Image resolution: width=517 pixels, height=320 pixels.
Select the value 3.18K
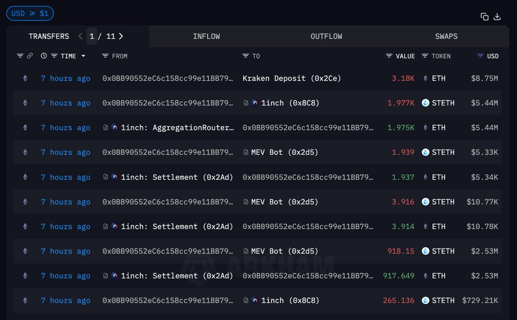pos(403,78)
